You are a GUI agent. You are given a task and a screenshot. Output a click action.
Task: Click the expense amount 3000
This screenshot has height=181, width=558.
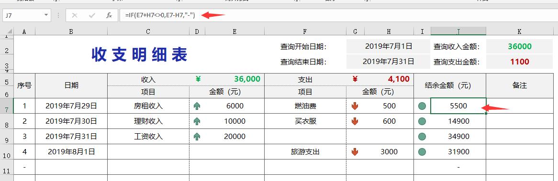pyautogui.click(x=389, y=151)
